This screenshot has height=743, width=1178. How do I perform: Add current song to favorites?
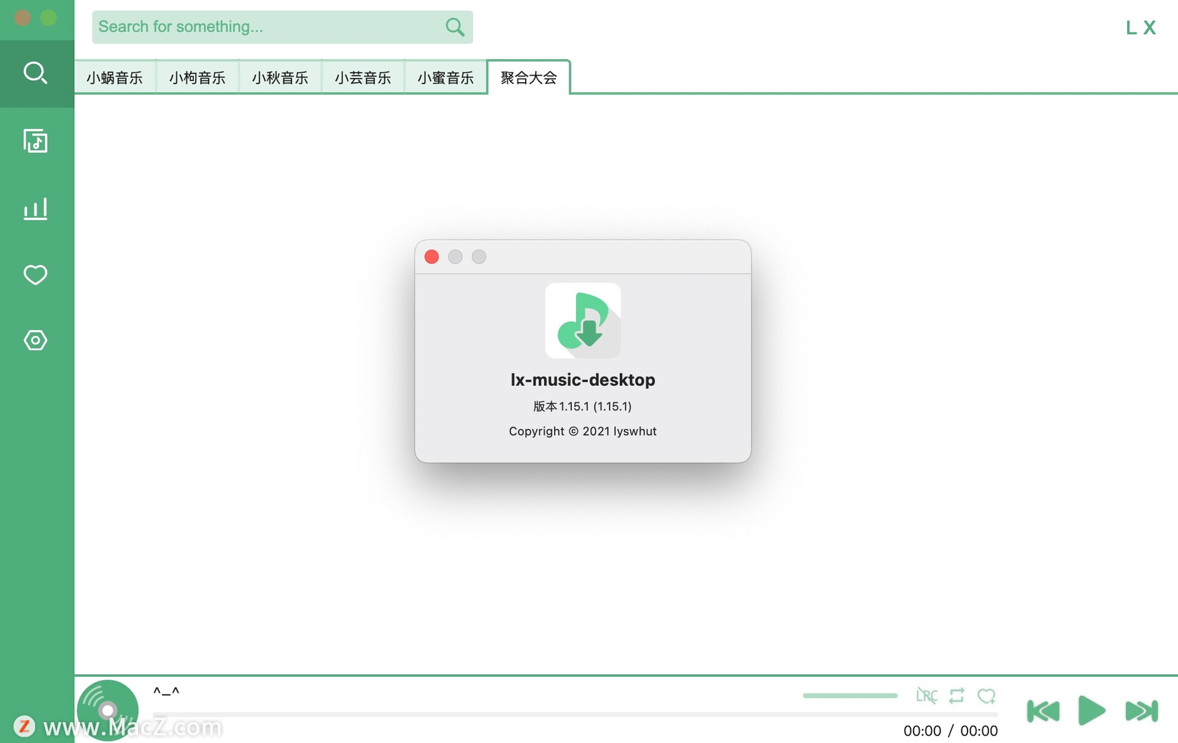(x=987, y=696)
